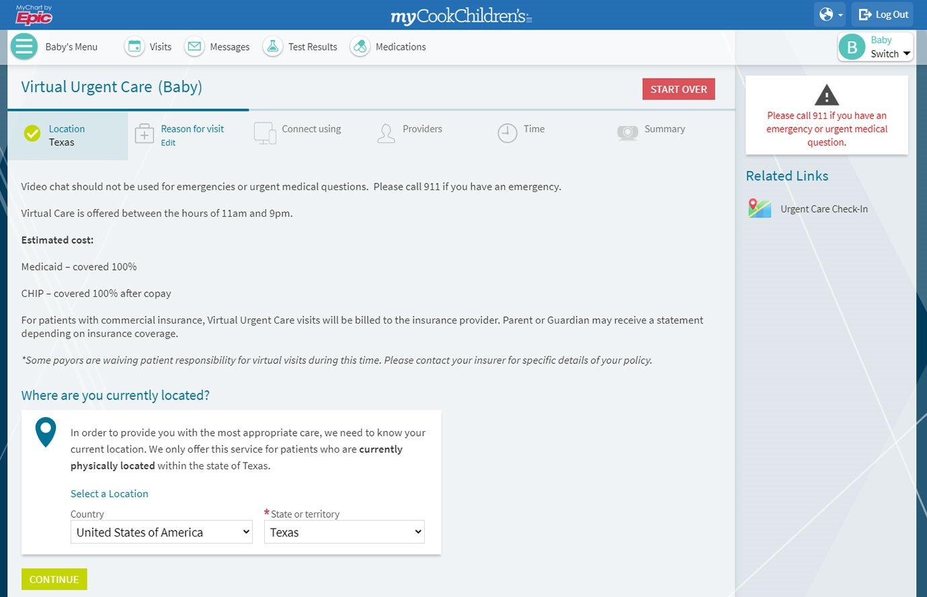Click the Visits calendar icon
The width and height of the screenshot is (927, 597).
(134, 47)
